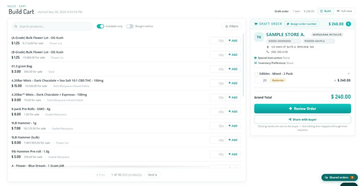The height and width of the screenshot is (186, 363).
Task: Click Qty field for 01.0 gram Bag
Action: pos(217,69)
